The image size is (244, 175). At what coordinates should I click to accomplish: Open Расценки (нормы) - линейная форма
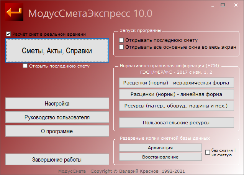pos(177,94)
